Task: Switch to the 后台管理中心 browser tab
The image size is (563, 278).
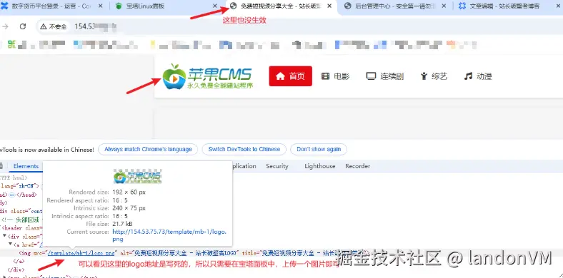Action: pos(395,6)
